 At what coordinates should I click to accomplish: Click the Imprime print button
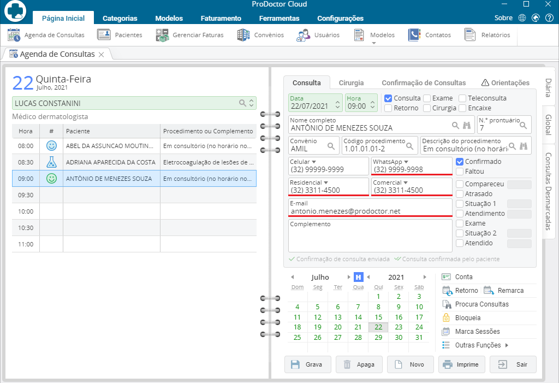click(462, 364)
